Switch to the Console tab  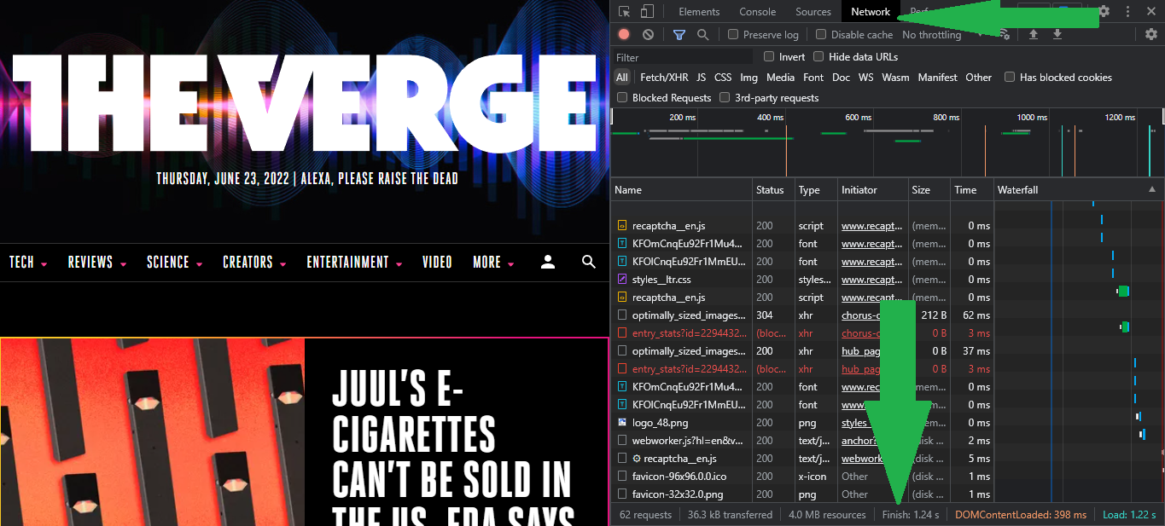pos(758,12)
